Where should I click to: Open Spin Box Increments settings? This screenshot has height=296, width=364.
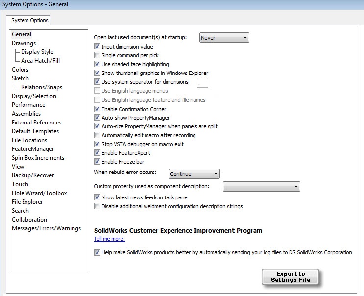(38, 158)
